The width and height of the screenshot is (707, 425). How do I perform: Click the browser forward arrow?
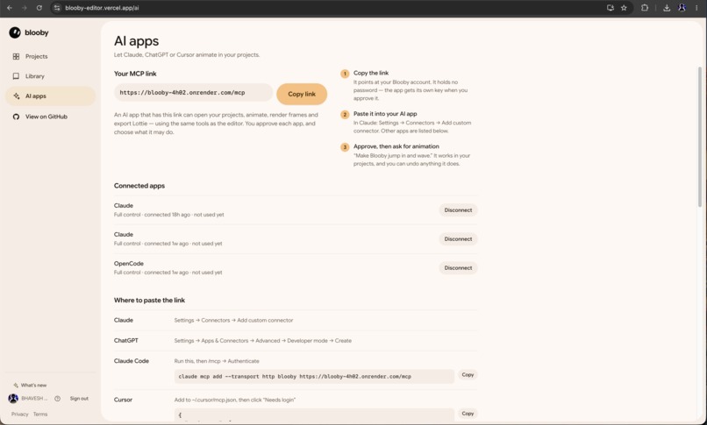tap(25, 8)
